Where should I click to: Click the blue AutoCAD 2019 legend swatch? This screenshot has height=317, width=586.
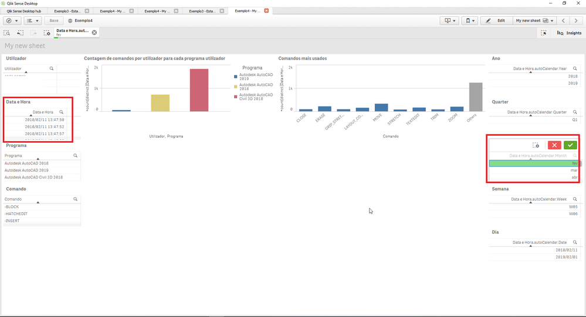235,77
